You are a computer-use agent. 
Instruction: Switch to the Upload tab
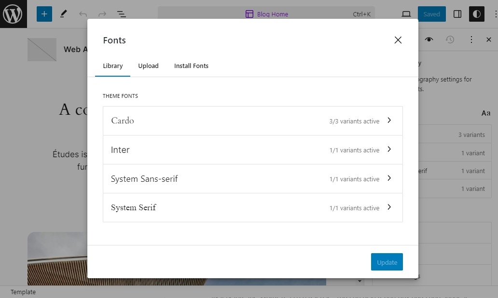click(x=148, y=66)
